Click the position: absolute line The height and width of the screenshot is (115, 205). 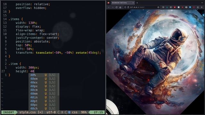click(33, 42)
